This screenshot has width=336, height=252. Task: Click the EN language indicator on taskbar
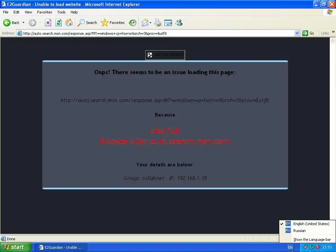[290, 247]
